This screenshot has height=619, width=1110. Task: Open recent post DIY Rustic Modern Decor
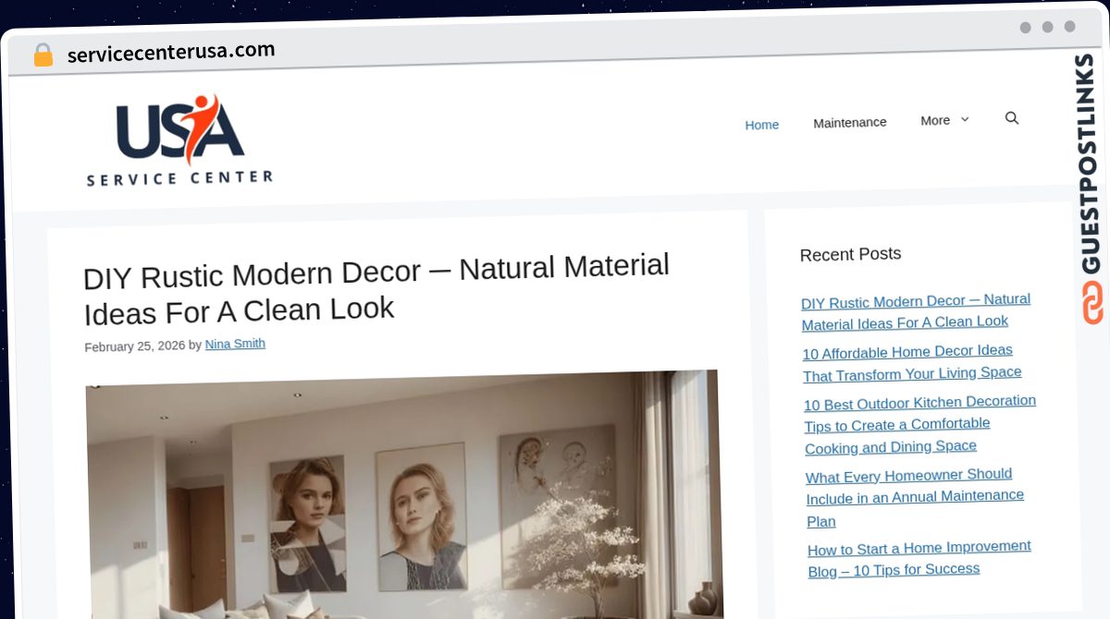pyautogui.click(x=916, y=311)
